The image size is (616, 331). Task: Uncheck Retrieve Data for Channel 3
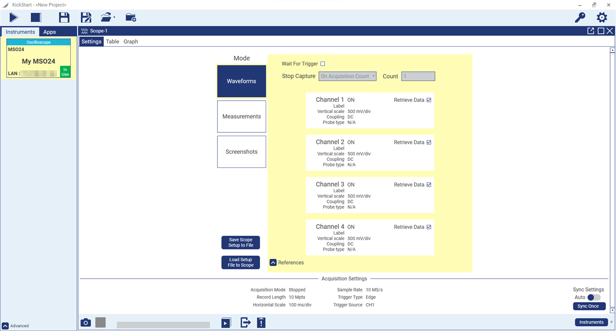pos(429,185)
